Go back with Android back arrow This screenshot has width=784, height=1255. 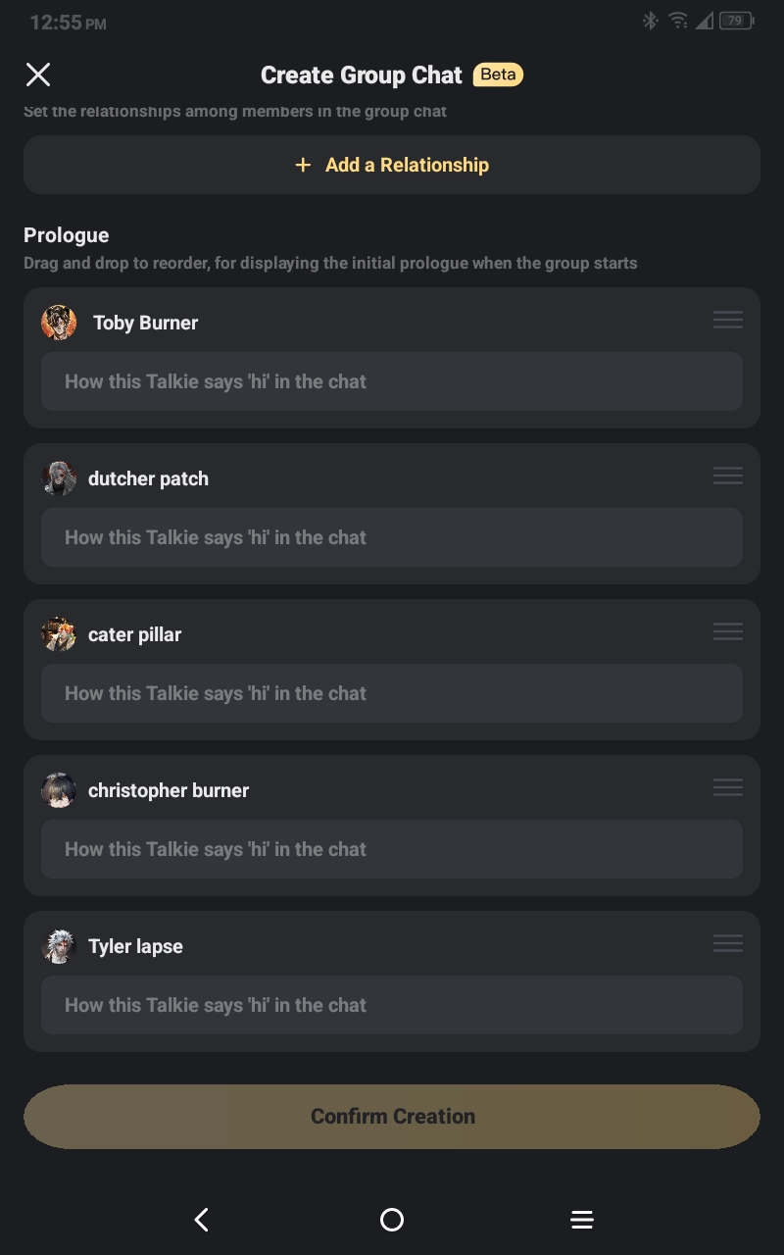[x=202, y=1220]
